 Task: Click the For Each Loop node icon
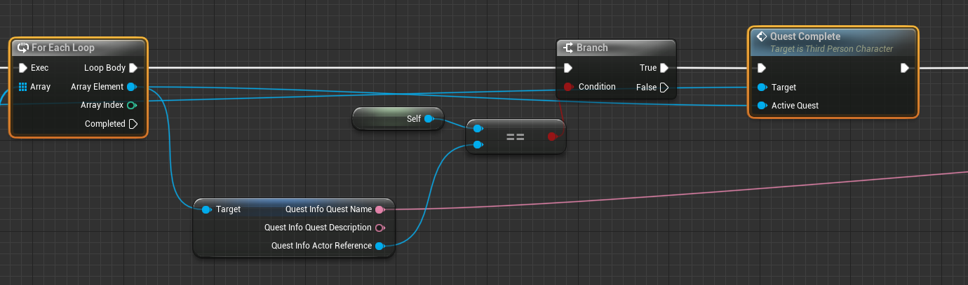pyautogui.click(x=22, y=48)
